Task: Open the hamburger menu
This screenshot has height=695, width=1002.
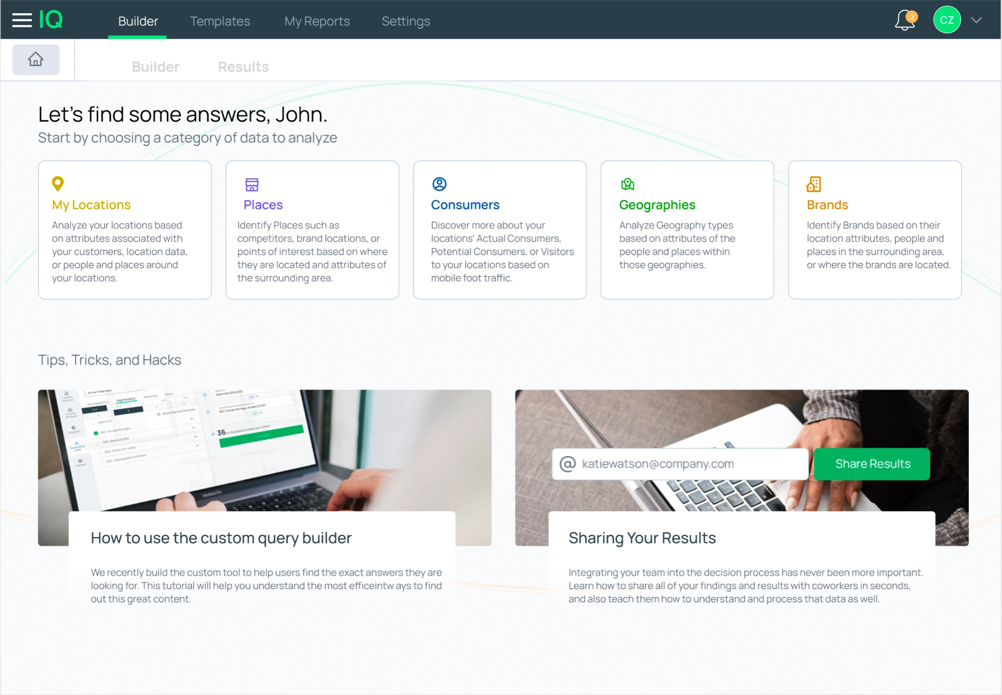Action: pos(22,20)
